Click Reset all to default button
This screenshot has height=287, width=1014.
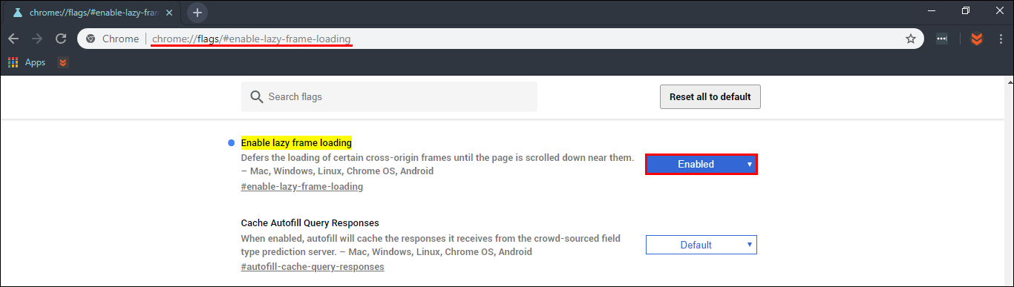[x=710, y=96]
